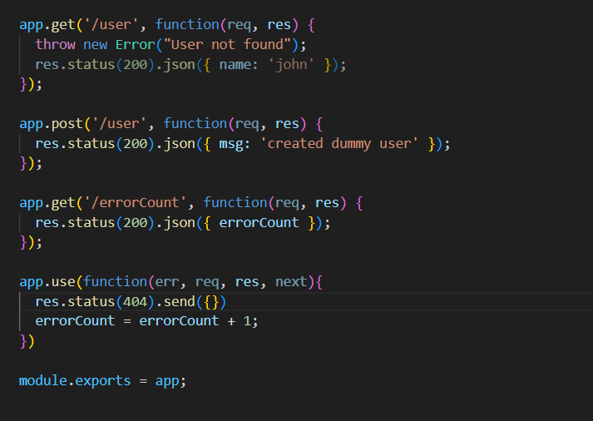The width and height of the screenshot is (593, 421).
Task: Click the 'send' method call
Action: [179, 302]
